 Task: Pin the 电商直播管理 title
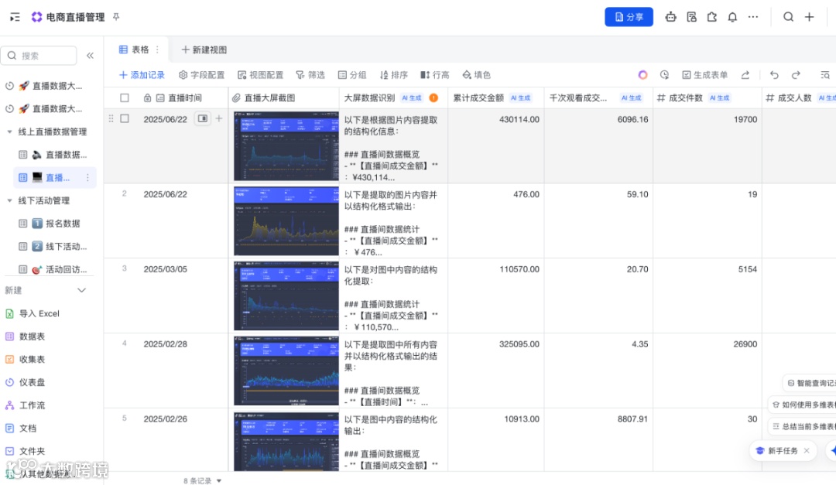pos(116,17)
